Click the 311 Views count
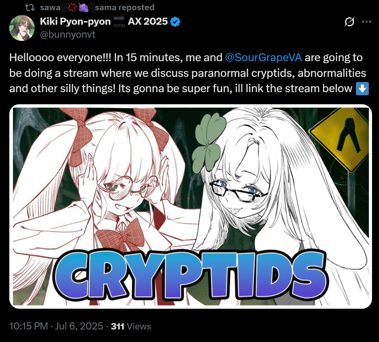 [x=131, y=326]
